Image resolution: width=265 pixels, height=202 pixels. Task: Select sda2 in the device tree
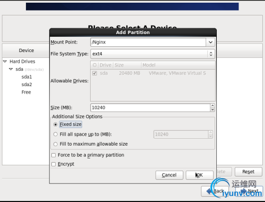(x=26, y=85)
